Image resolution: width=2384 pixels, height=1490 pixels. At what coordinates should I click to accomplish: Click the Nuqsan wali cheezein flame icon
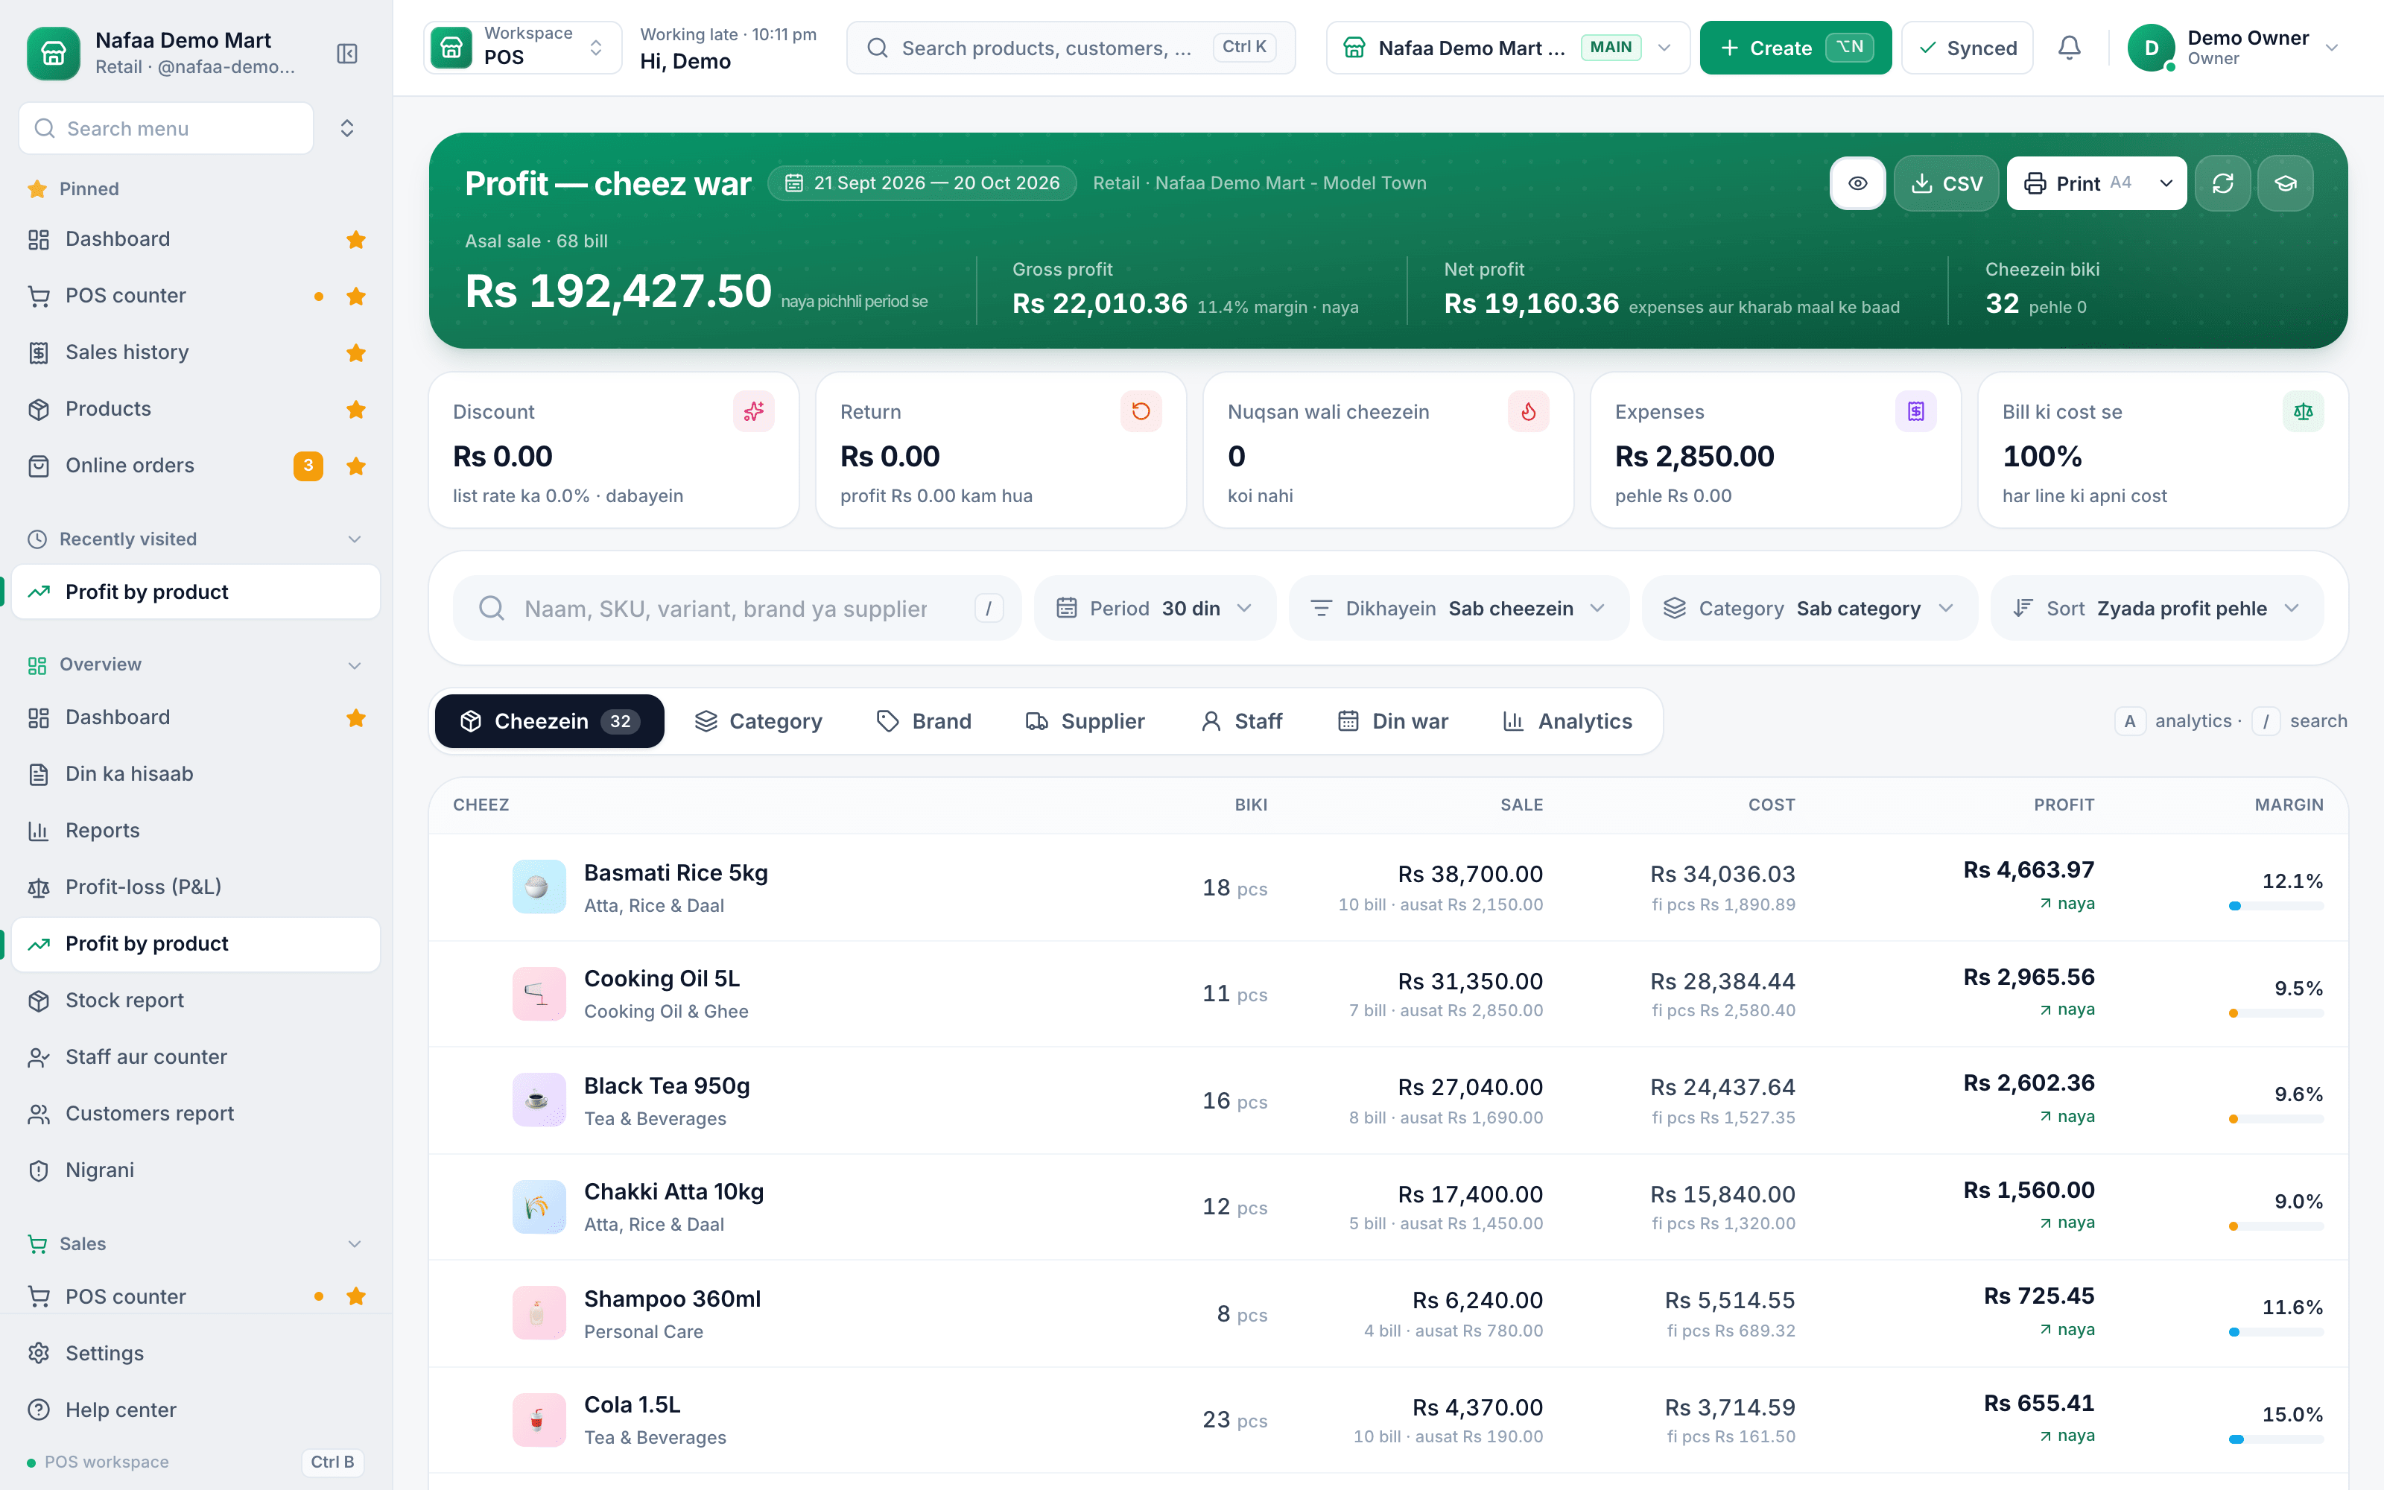(x=1528, y=411)
